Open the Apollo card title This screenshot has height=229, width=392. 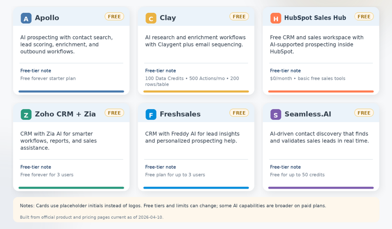(x=47, y=18)
